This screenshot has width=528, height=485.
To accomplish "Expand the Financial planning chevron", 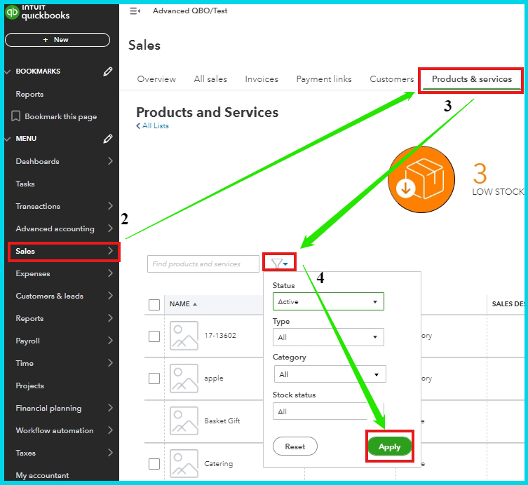I will (110, 408).
